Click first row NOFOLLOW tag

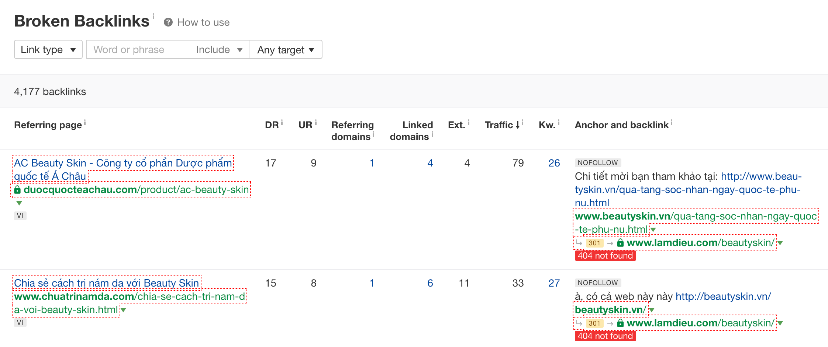(598, 163)
